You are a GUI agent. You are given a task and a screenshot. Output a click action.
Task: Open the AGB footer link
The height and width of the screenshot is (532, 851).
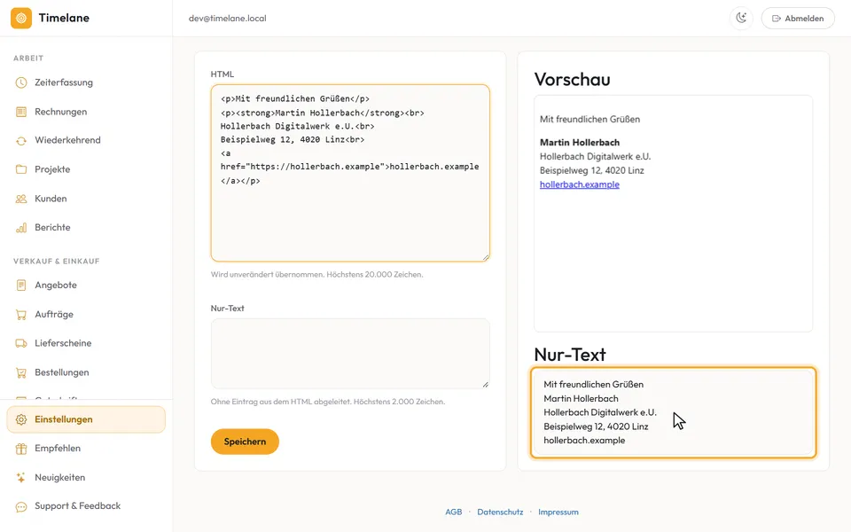pyautogui.click(x=453, y=512)
